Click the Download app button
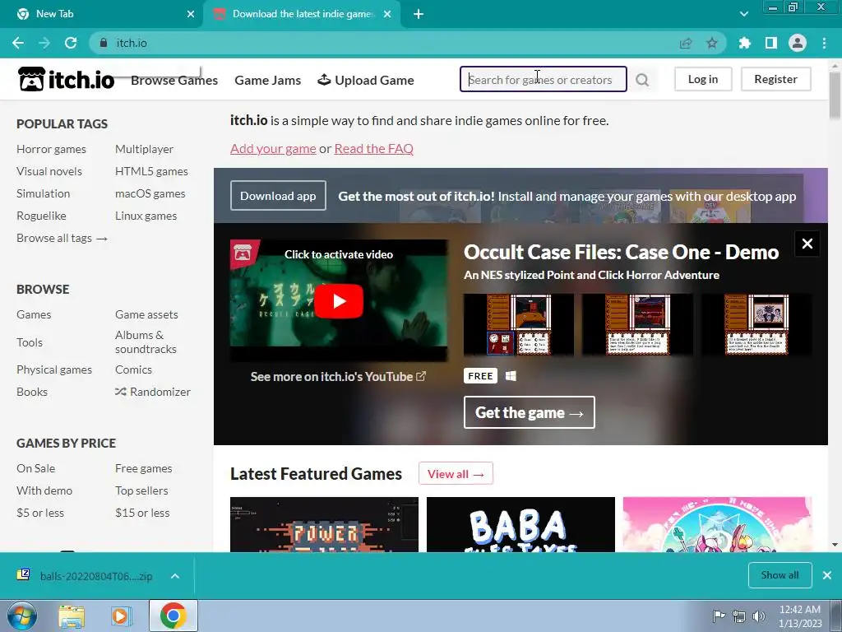Screen dimensions: 842x632 pyautogui.click(x=278, y=196)
